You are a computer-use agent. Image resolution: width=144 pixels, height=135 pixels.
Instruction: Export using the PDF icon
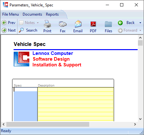click(93, 24)
